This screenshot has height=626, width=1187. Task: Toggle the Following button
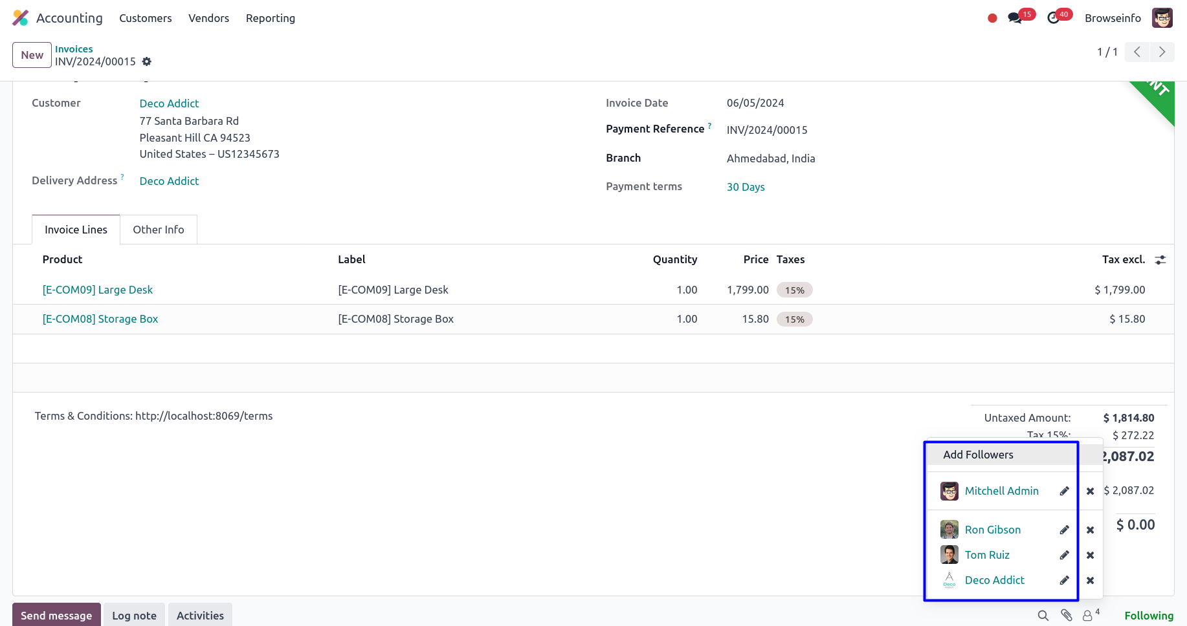click(x=1148, y=616)
